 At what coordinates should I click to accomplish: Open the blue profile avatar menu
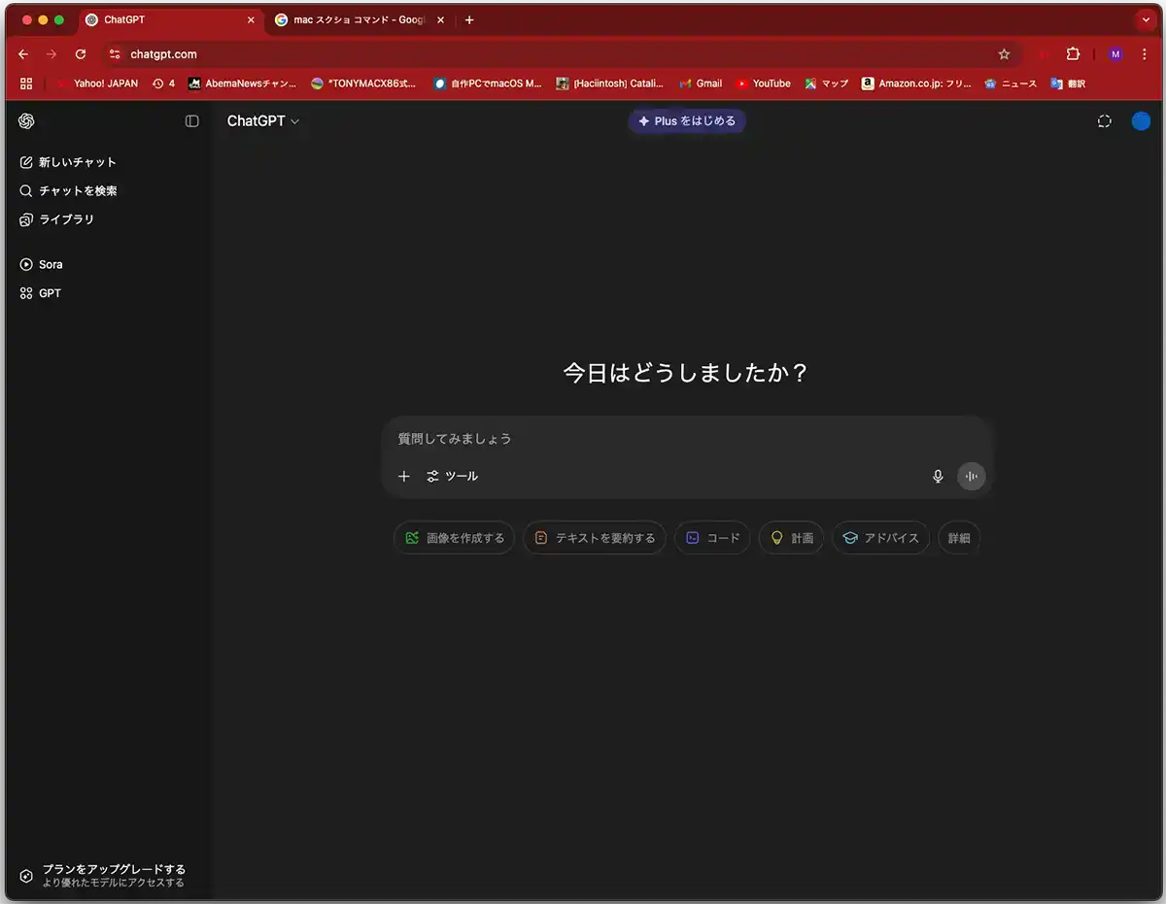1141,121
